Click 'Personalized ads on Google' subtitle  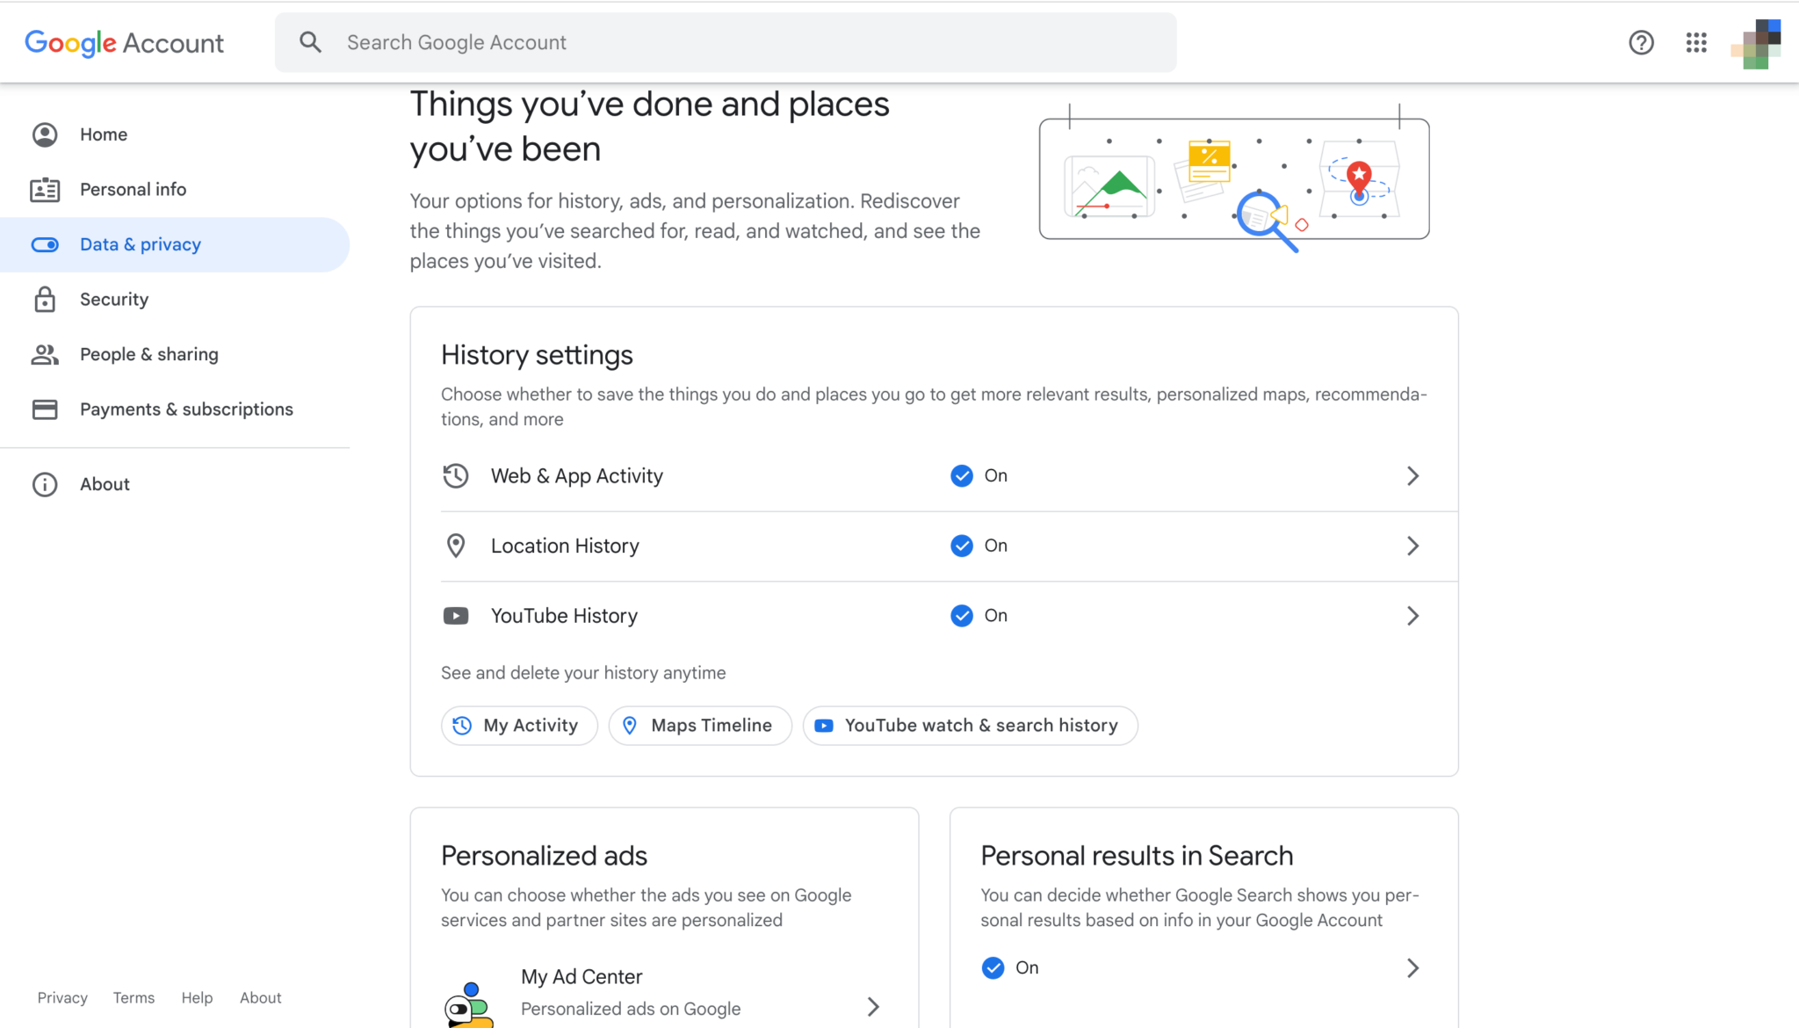tap(631, 1009)
